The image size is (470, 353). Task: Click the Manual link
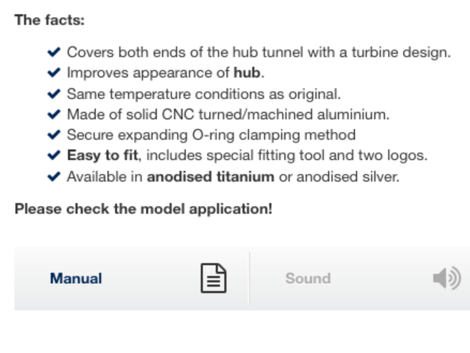point(76,278)
